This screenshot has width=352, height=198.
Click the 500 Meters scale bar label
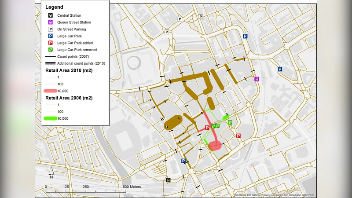(132, 187)
